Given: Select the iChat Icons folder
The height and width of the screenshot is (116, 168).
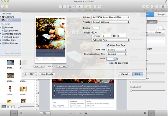Looking at the screenshot, I should pos(11,40).
